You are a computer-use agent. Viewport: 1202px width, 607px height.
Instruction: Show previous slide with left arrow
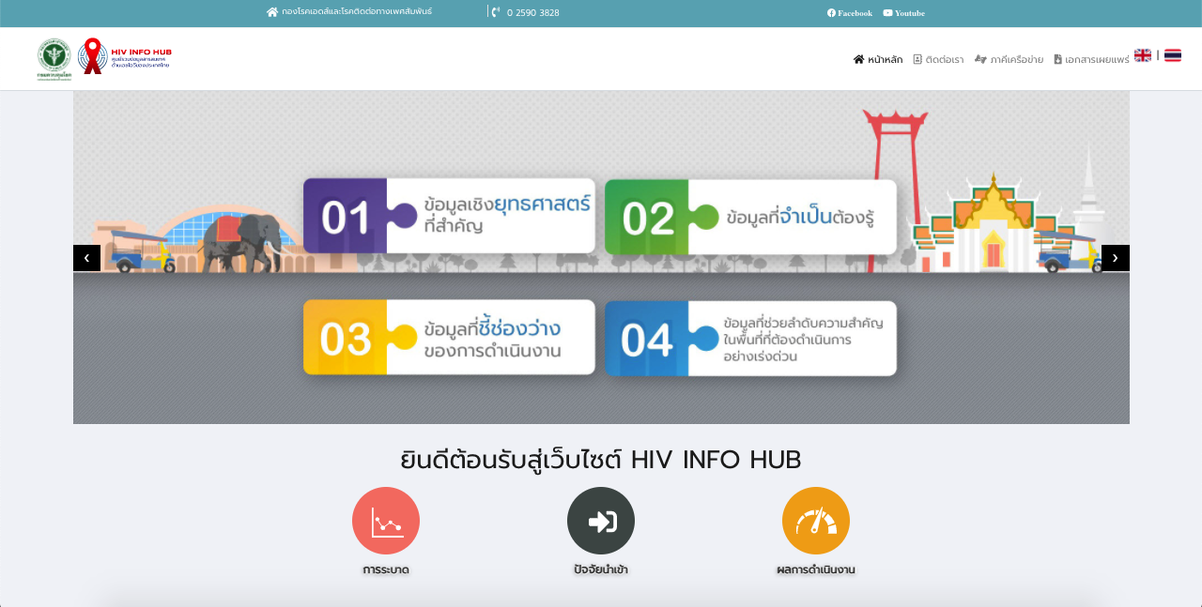tap(86, 258)
